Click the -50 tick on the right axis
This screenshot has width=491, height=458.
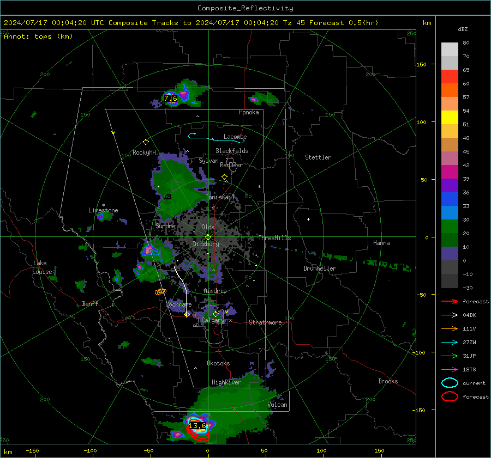422,295
